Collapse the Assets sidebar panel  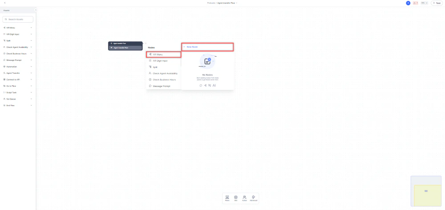pos(36,10)
